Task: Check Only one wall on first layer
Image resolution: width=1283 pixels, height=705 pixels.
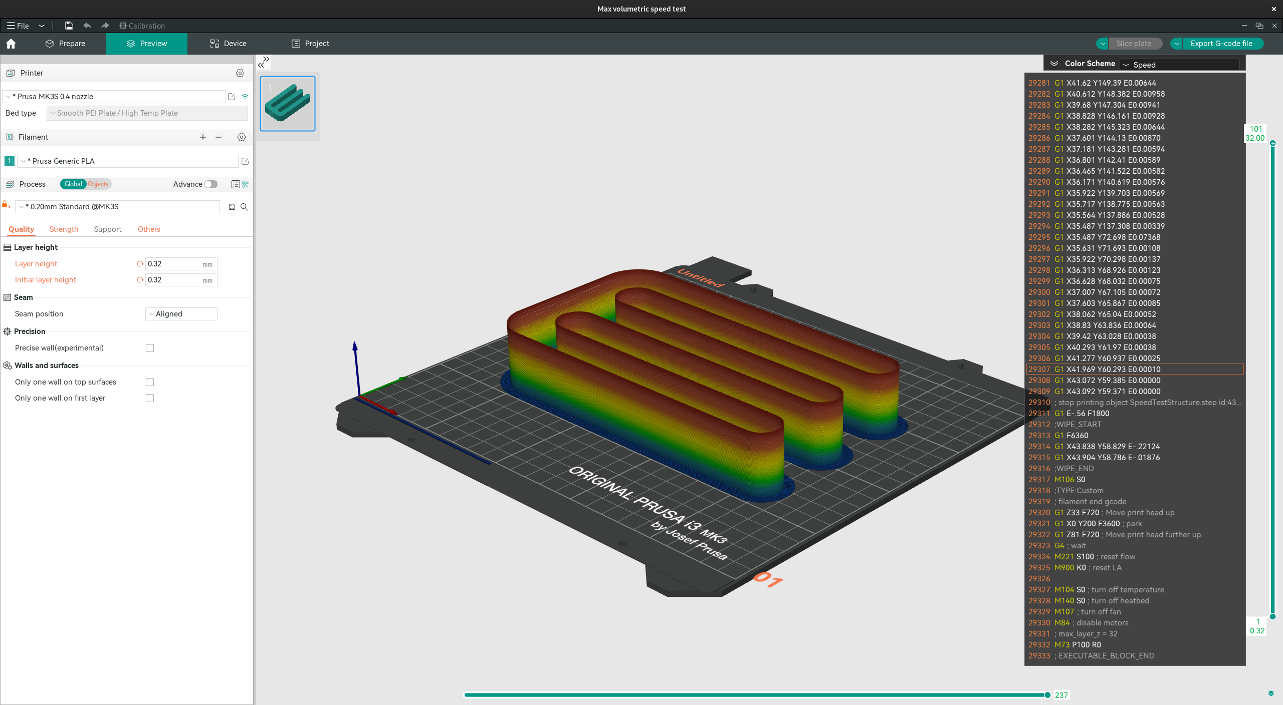Action: click(x=150, y=398)
